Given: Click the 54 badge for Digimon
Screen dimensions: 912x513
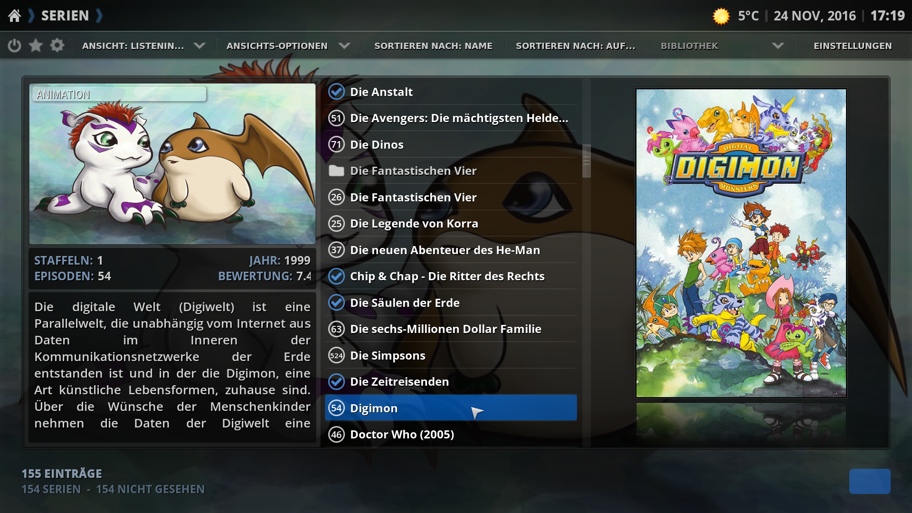Looking at the screenshot, I should [x=336, y=408].
